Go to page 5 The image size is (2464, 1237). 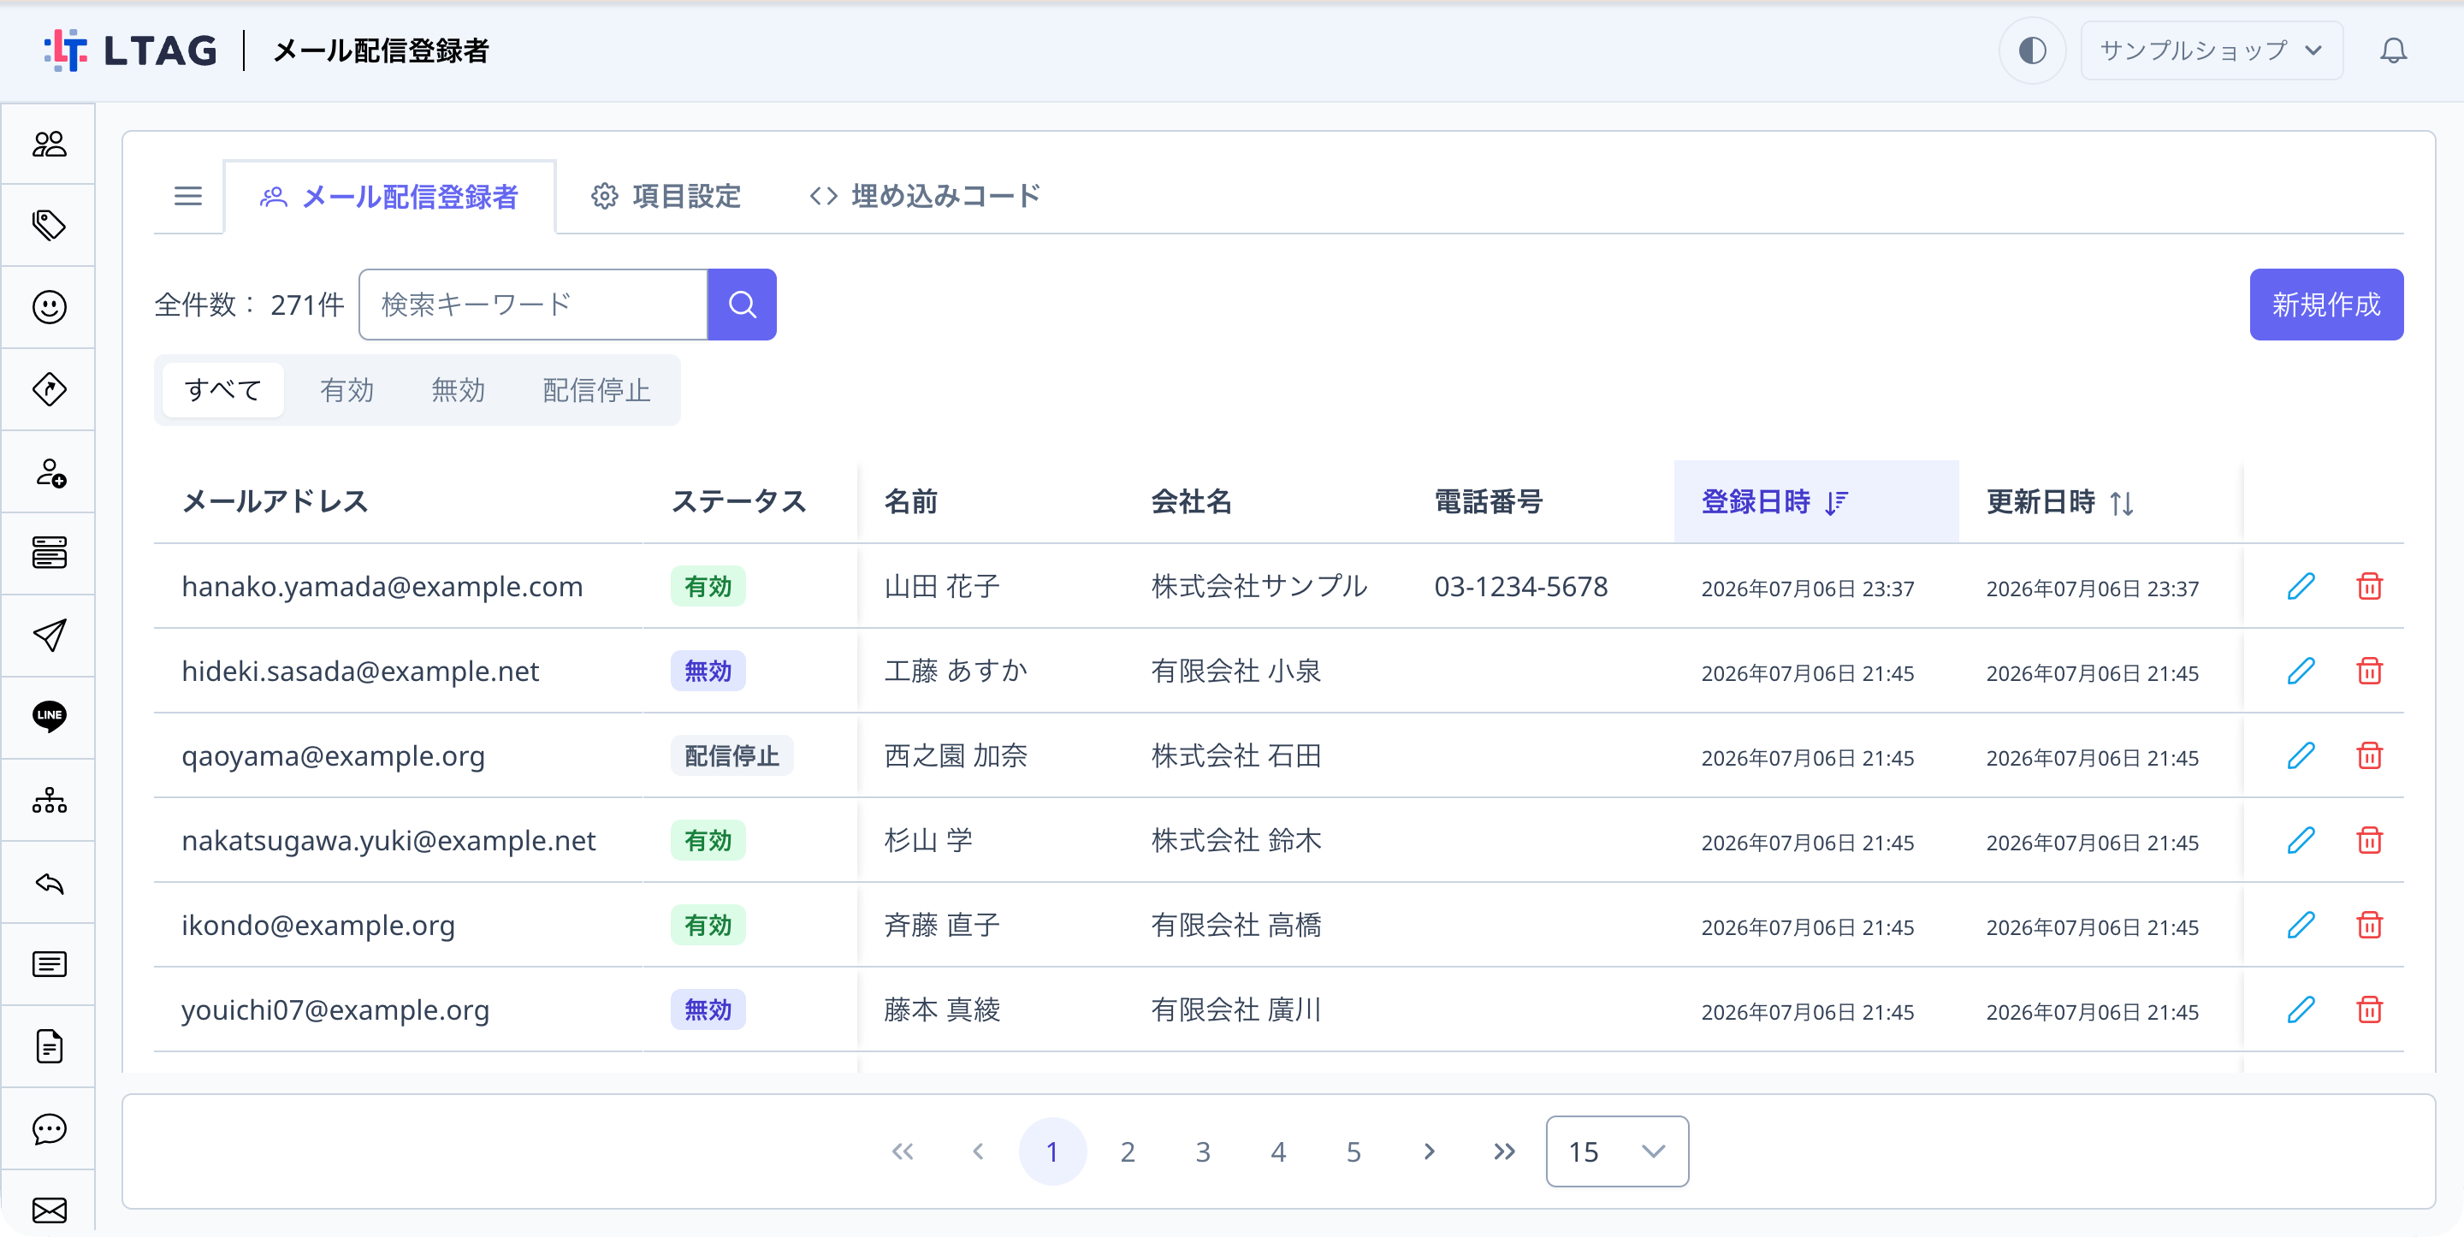1353,1151
